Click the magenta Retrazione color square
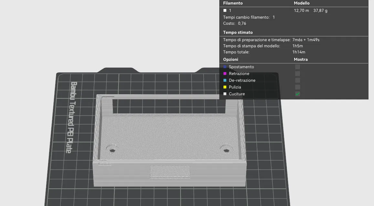This screenshot has height=206, width=374. [225, 74]
